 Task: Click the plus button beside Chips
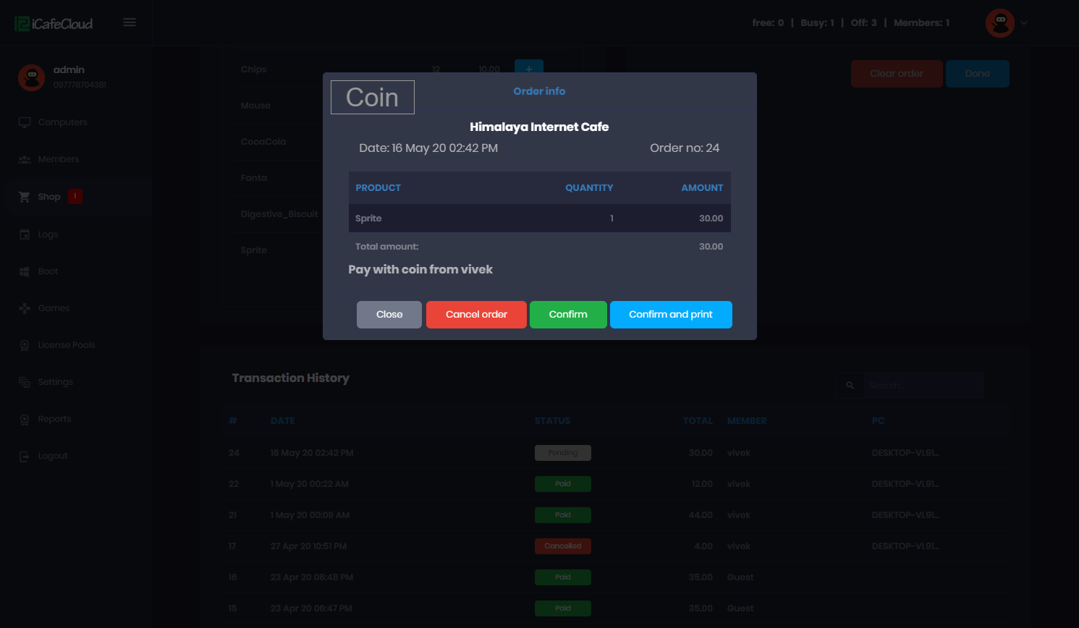point(529,69)
